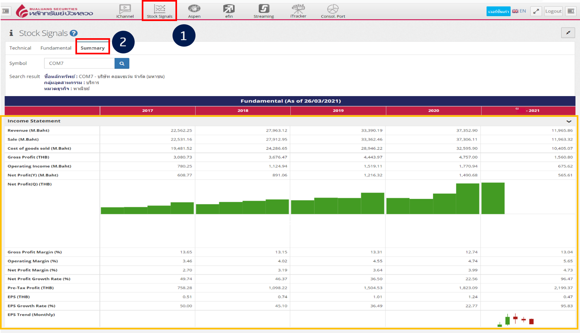This screenshot has width=580, height=333.
Task: Click the 2020 EPS value 1.24
Action: (x=473, y=297)
